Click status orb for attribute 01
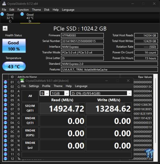 click(5, 82)
